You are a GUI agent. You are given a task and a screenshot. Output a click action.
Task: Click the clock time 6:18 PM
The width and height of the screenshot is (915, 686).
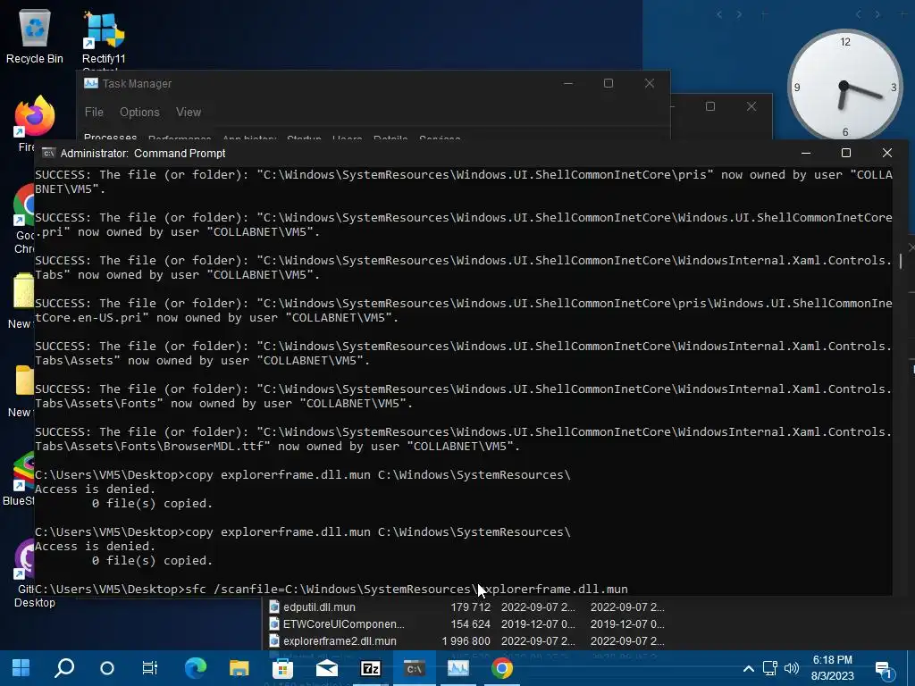(832, 660)
